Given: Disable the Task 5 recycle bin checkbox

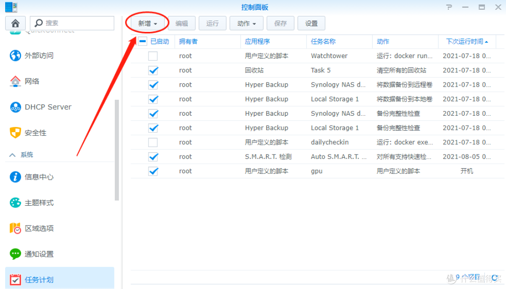Looking at the screenshot, I should (153, 70).
